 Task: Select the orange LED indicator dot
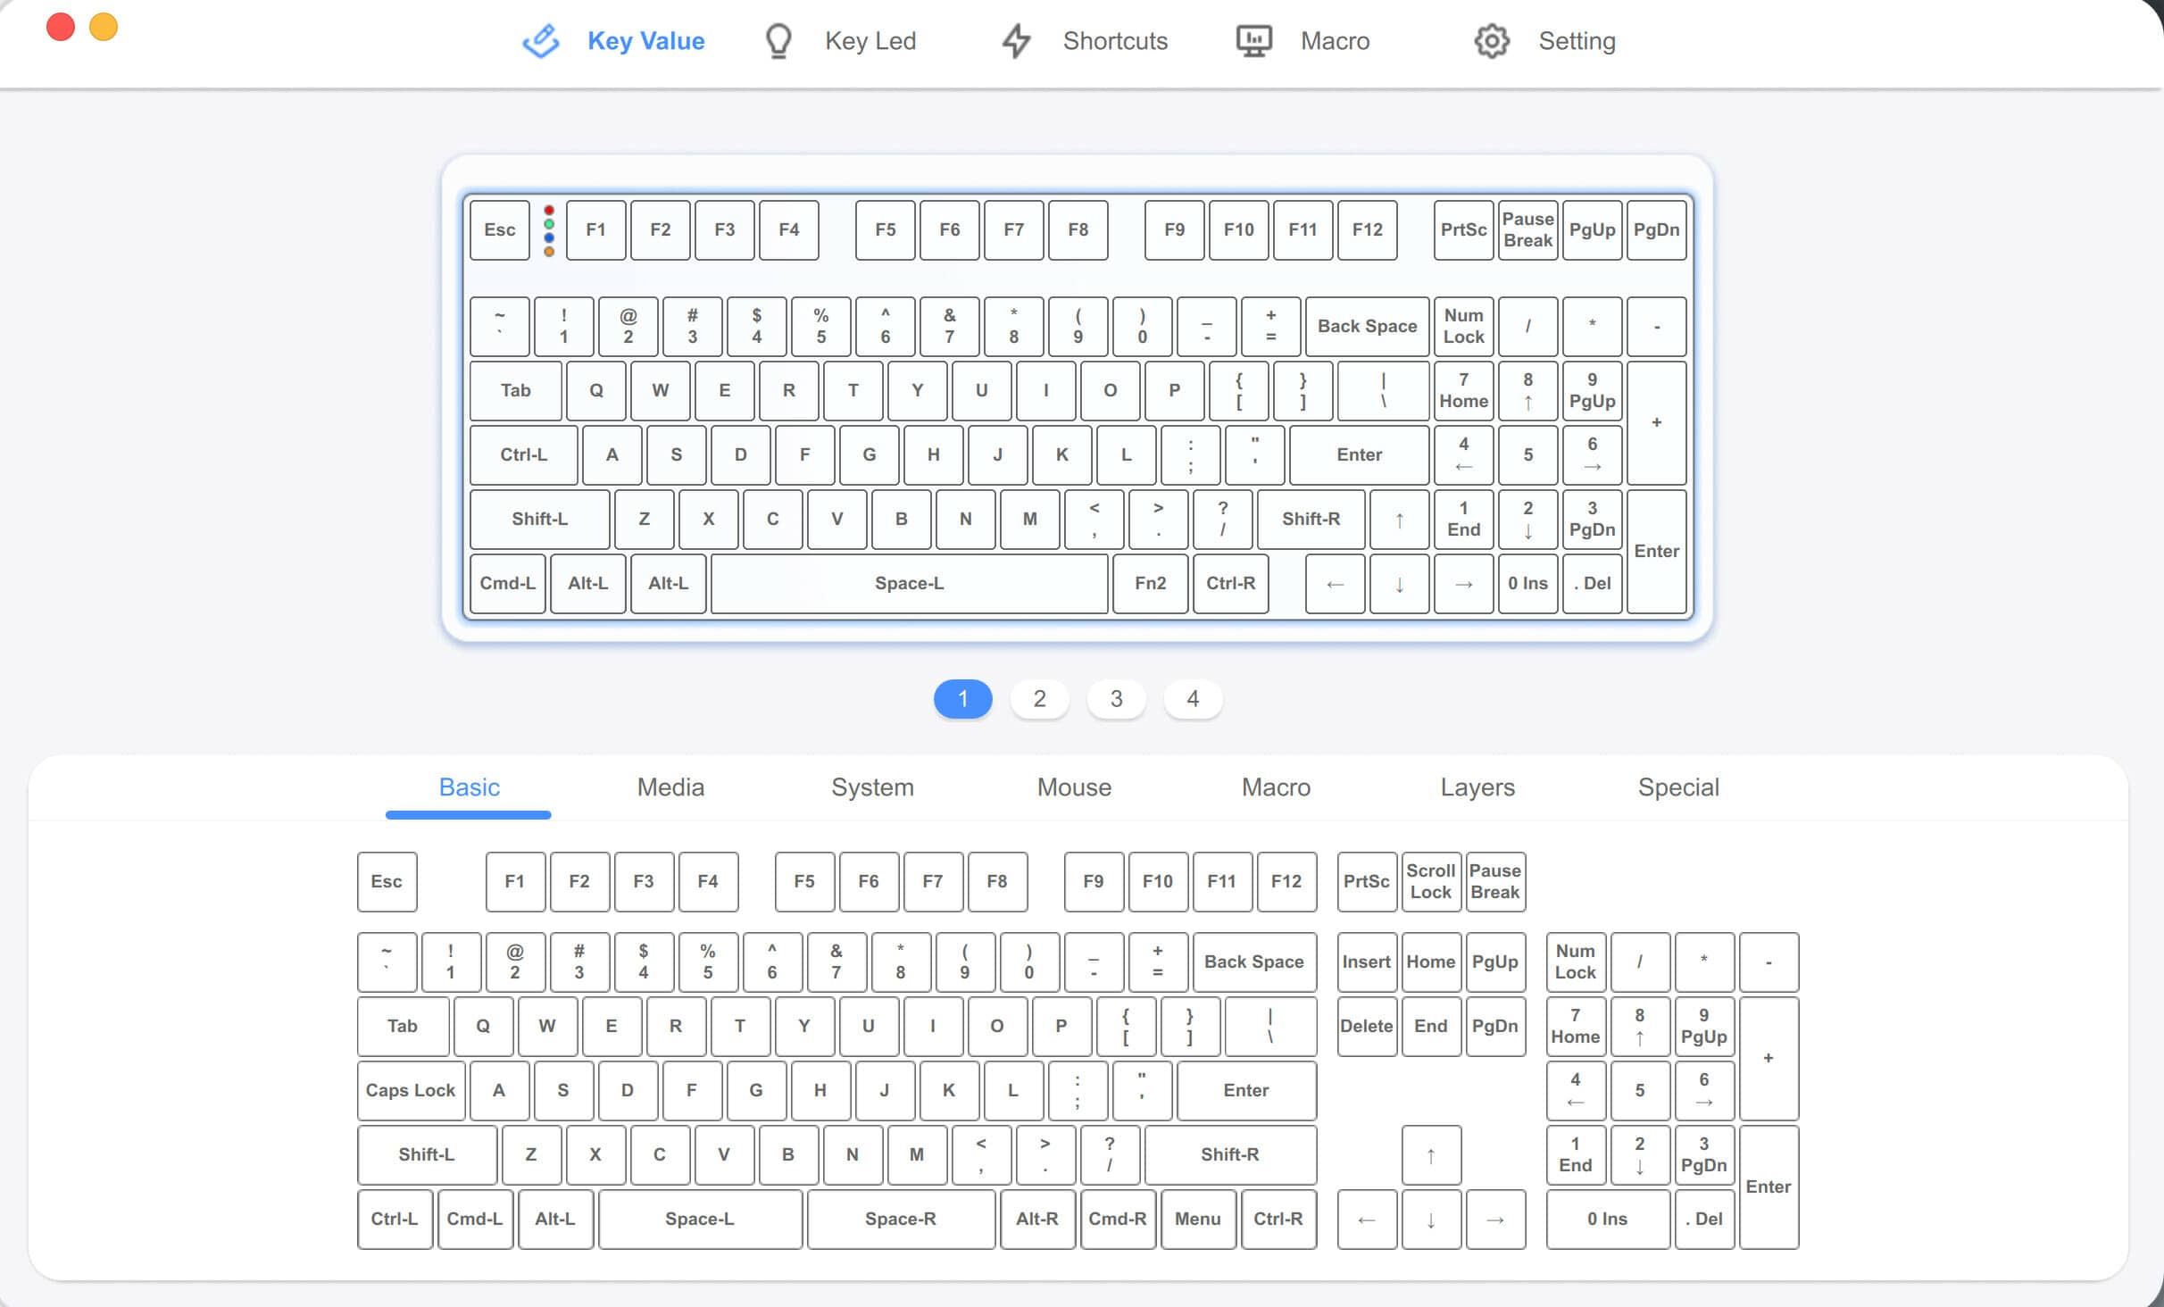[549, 252]
